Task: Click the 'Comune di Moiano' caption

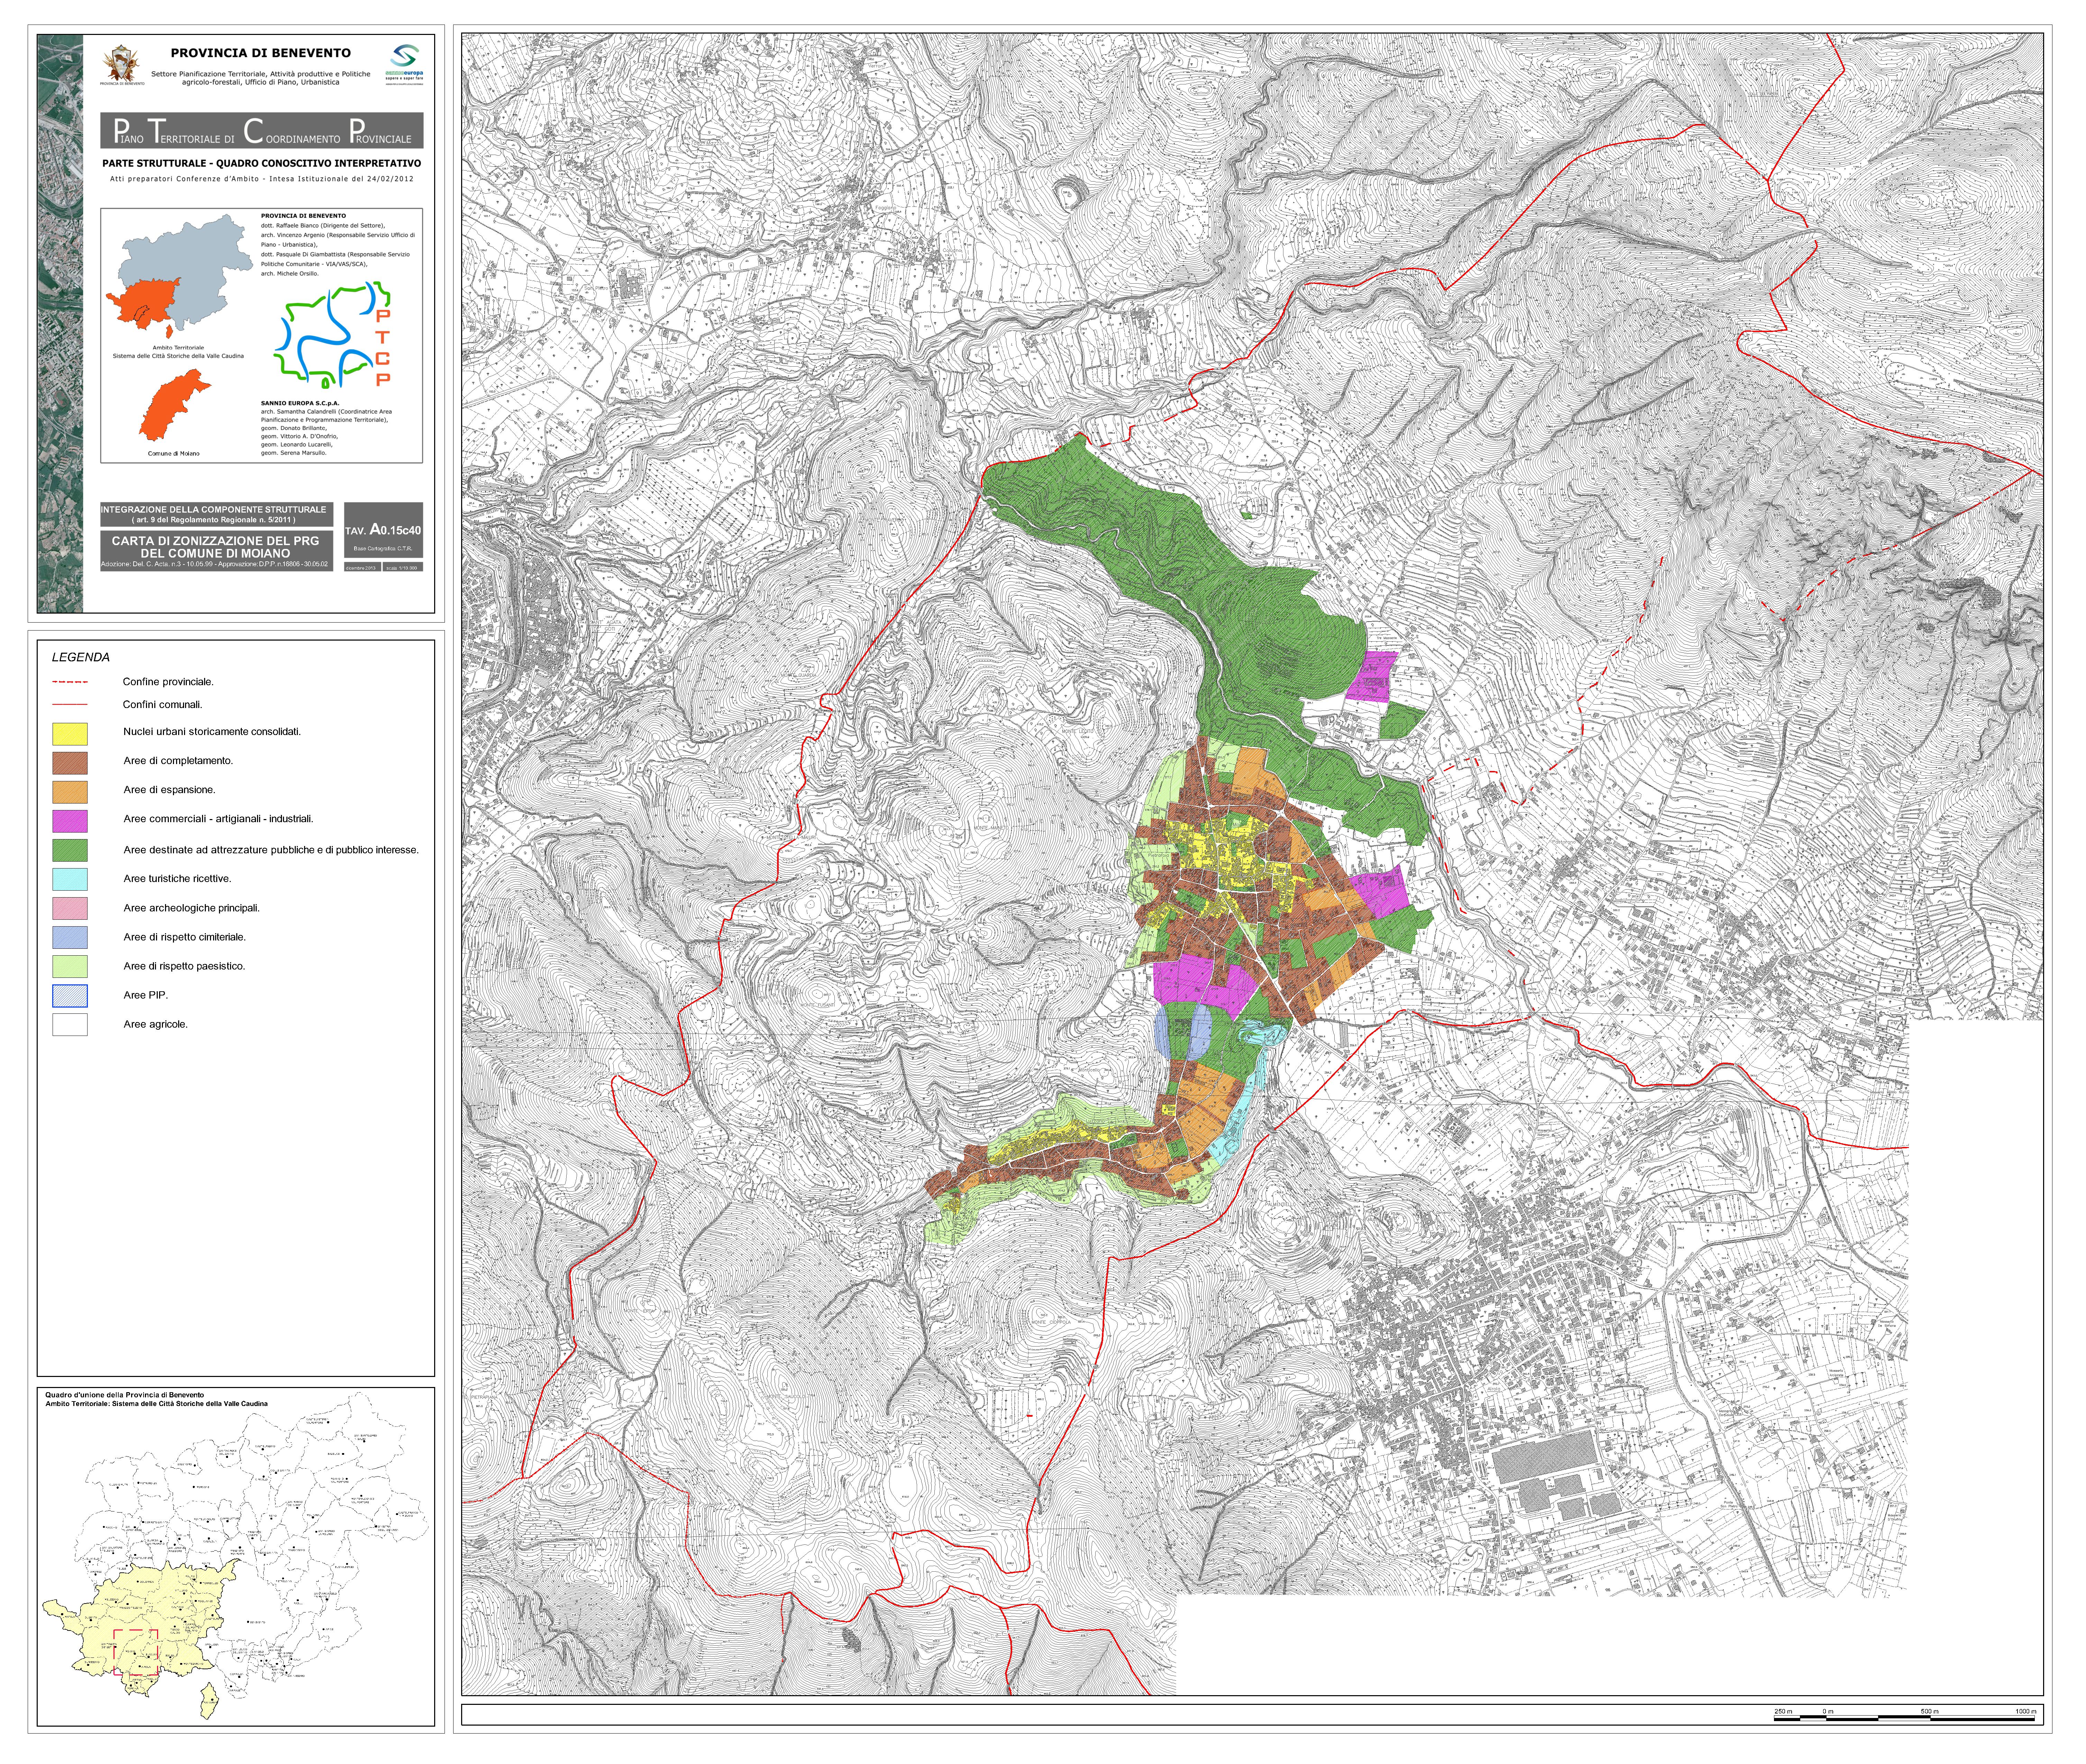Action: point(174,454)
